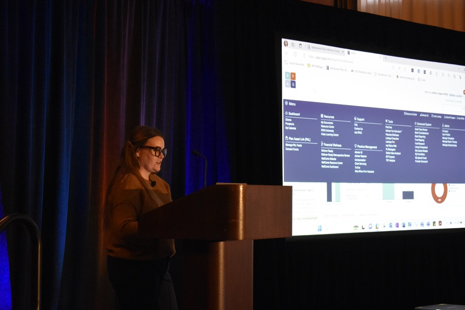Screen dimensions: 465x310
Task: Click the Dashboard heading icon
Action: (x=287, y=113)
